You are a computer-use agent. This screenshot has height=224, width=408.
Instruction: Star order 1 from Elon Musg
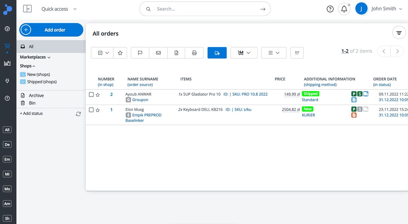click(98, 110)
